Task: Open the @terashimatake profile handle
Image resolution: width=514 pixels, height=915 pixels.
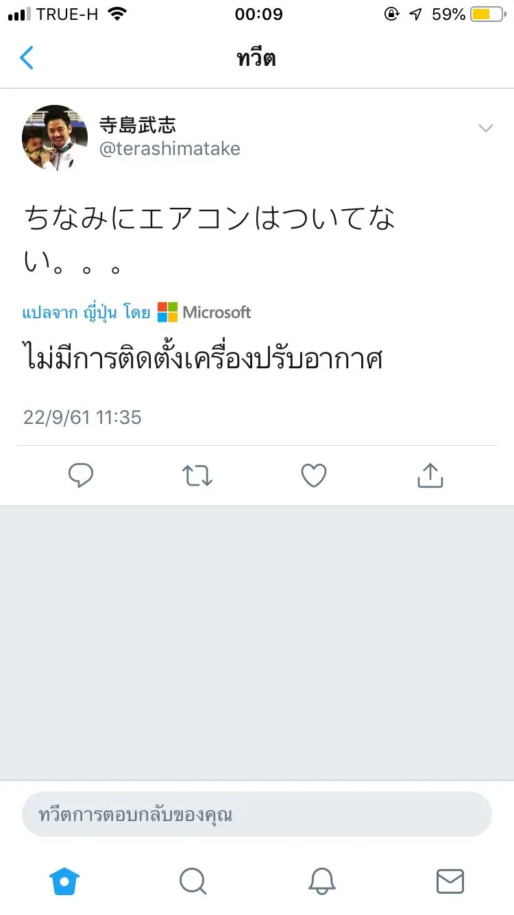Action: (x=170, y=149)
